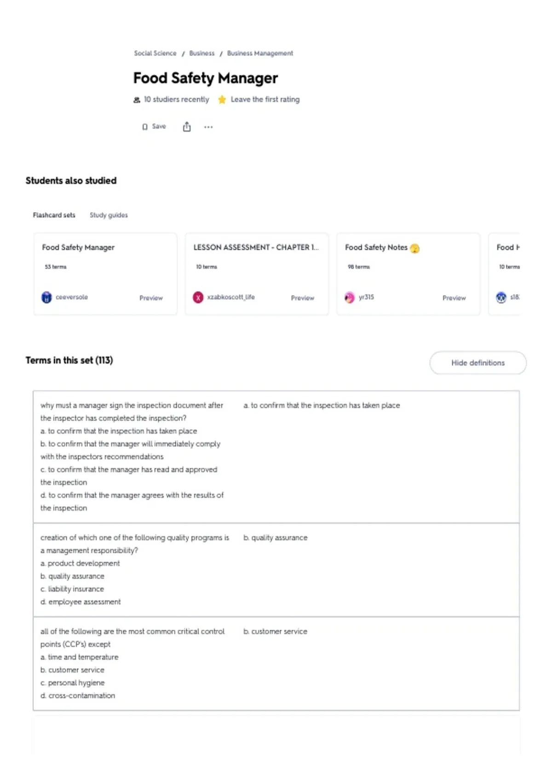552x782 pixels.
Task: Open the three-dots more options menu
Action: [208, 127]
